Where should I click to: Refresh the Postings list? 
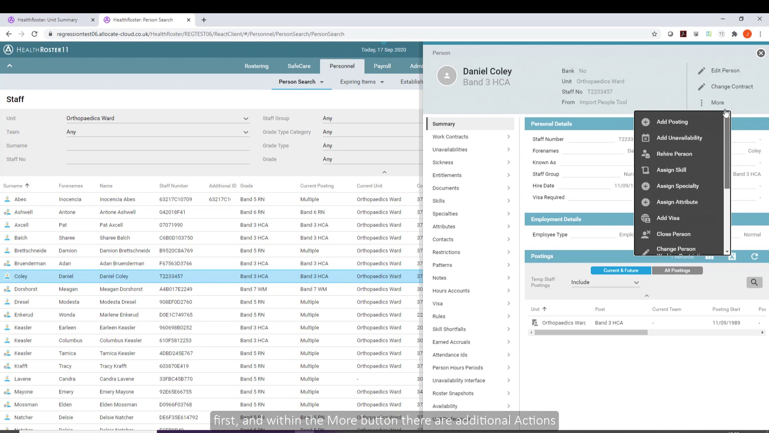click(x=755, y=257)
